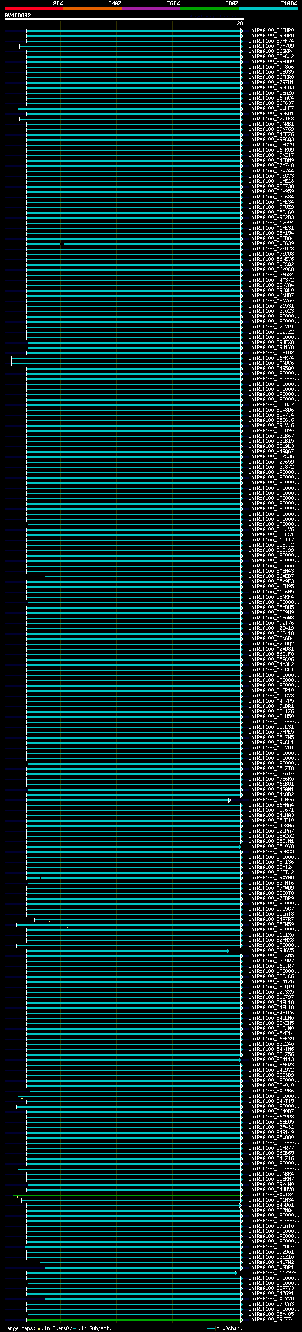Select the UniRef100_P35684 entry

click(270, 197)
